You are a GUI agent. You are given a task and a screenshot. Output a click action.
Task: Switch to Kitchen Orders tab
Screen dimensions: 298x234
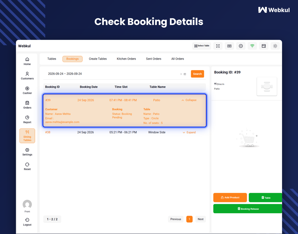(126, 59)
